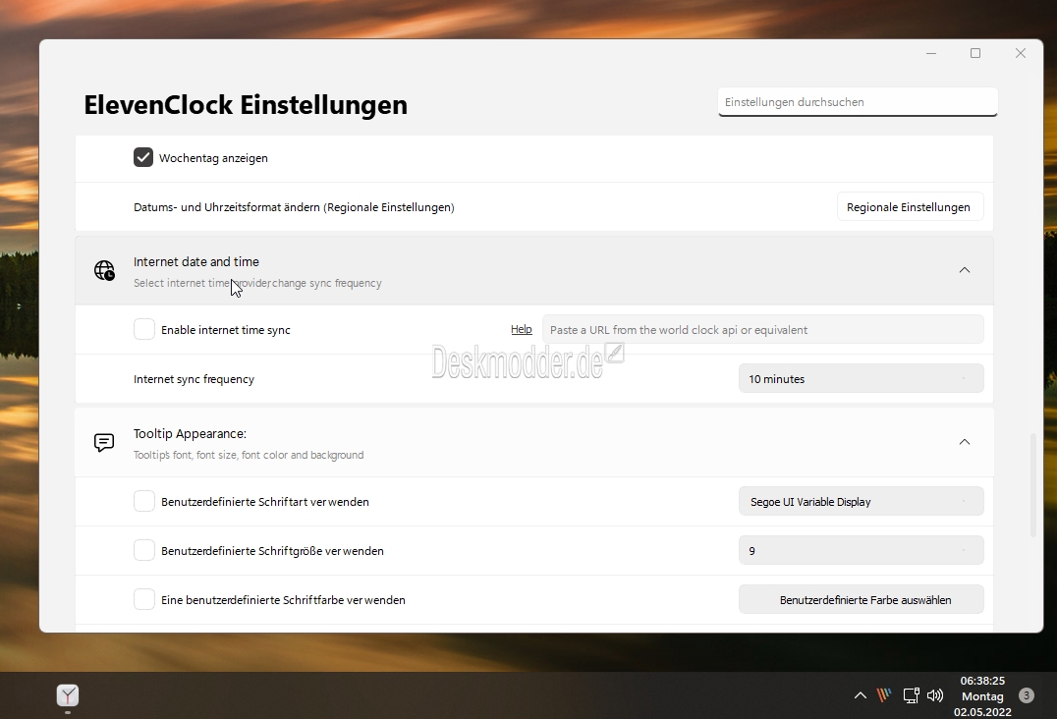Click the ElevenClock Einstellungen heading

click(x=246, y=105)
